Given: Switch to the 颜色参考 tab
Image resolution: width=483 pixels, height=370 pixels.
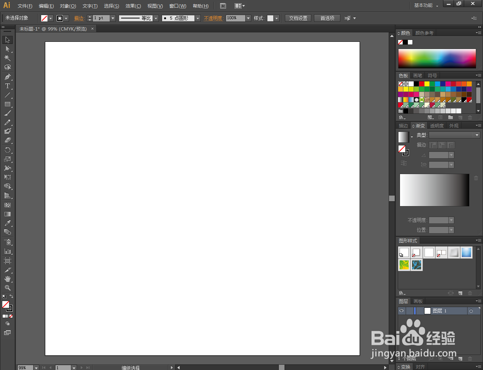Looking at the screenshot, I should click(424, 33).
